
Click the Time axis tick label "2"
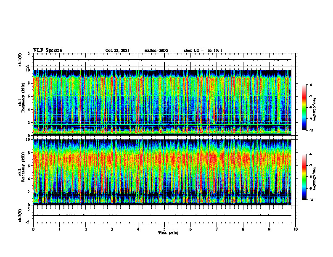86,229
